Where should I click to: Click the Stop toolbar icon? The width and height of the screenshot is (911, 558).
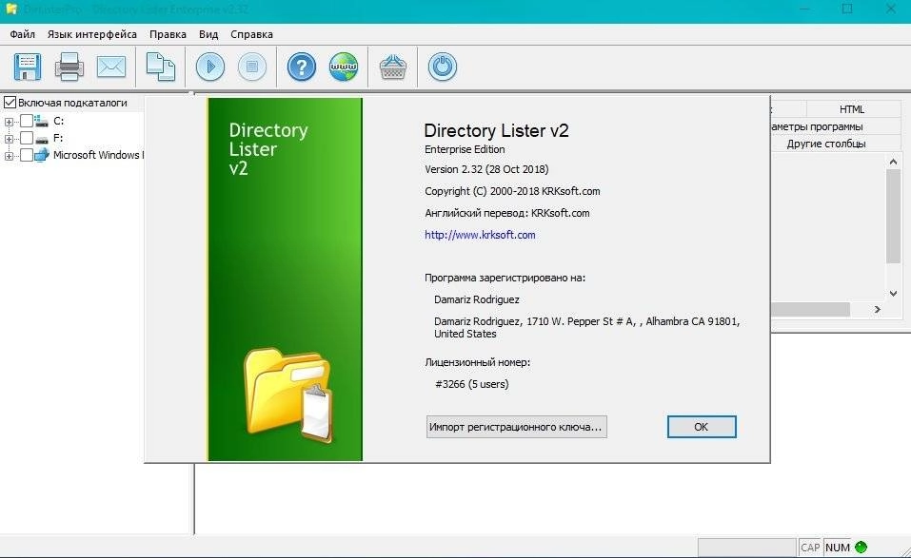[x=252, y=67]
